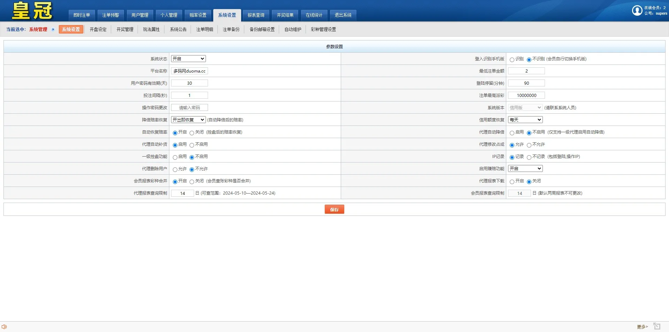Image resolution: width=669 pixels, height=332 pixels.
Task: Select 识别 for 登入识别手机版
Action: 512,59
